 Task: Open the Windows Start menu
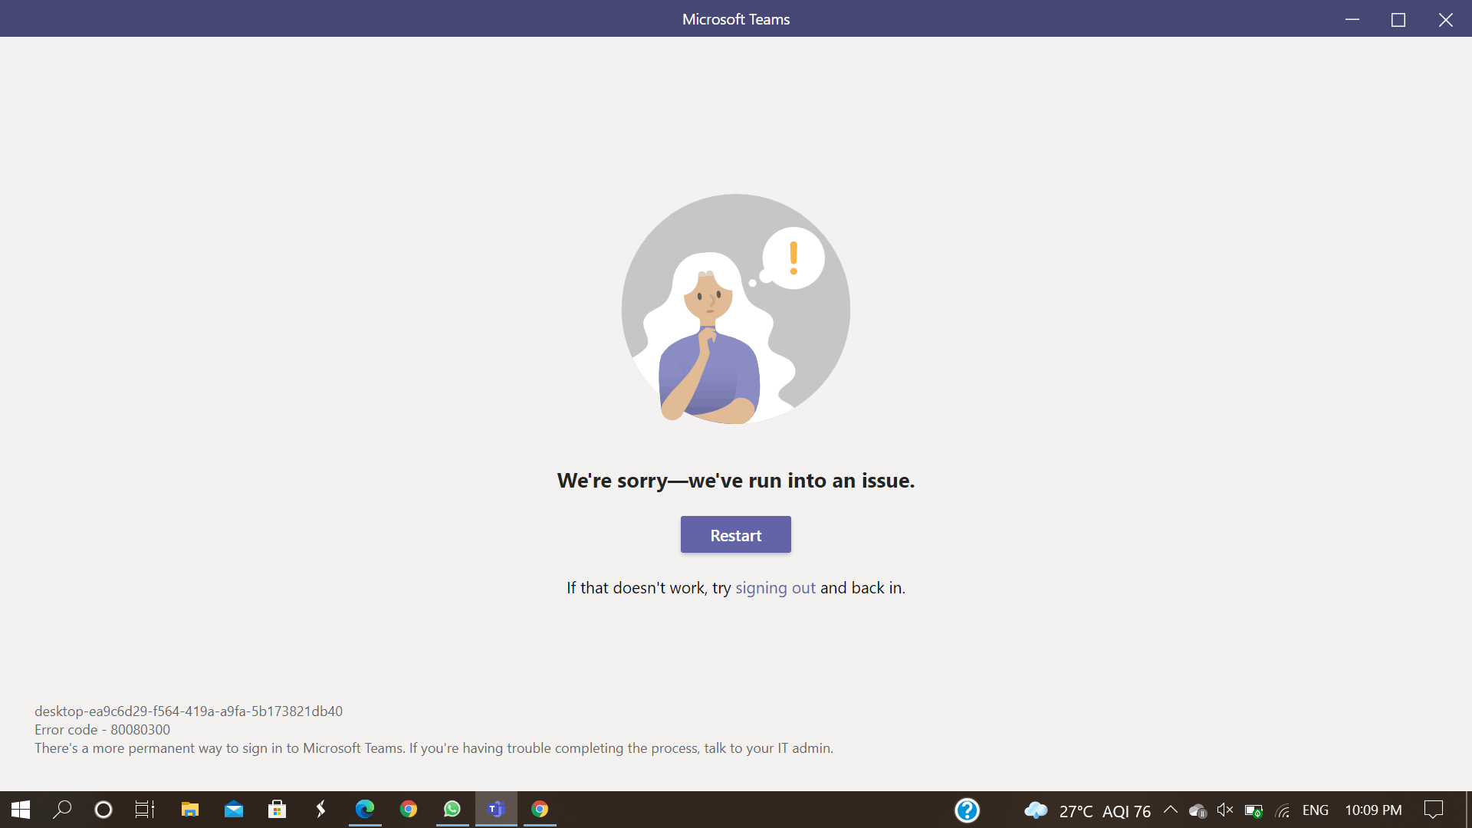click(x=21, y=810)
